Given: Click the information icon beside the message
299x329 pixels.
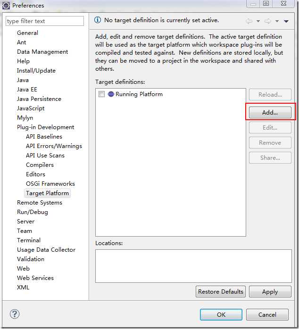Looking at the screenshot, I should (x=98, y=20).
